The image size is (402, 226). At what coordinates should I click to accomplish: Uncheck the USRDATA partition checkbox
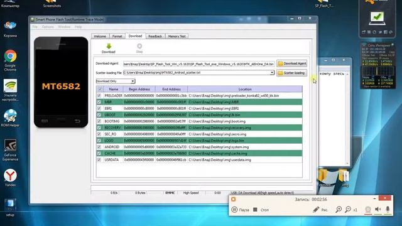click(99, 159)
